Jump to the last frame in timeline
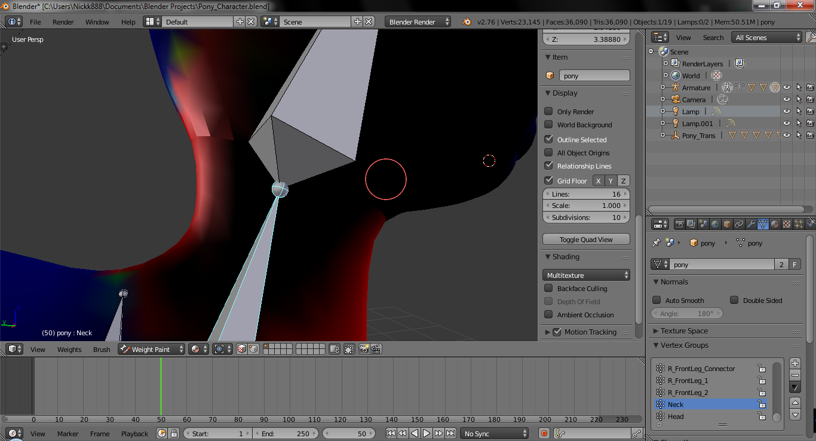 coord(450,434)
